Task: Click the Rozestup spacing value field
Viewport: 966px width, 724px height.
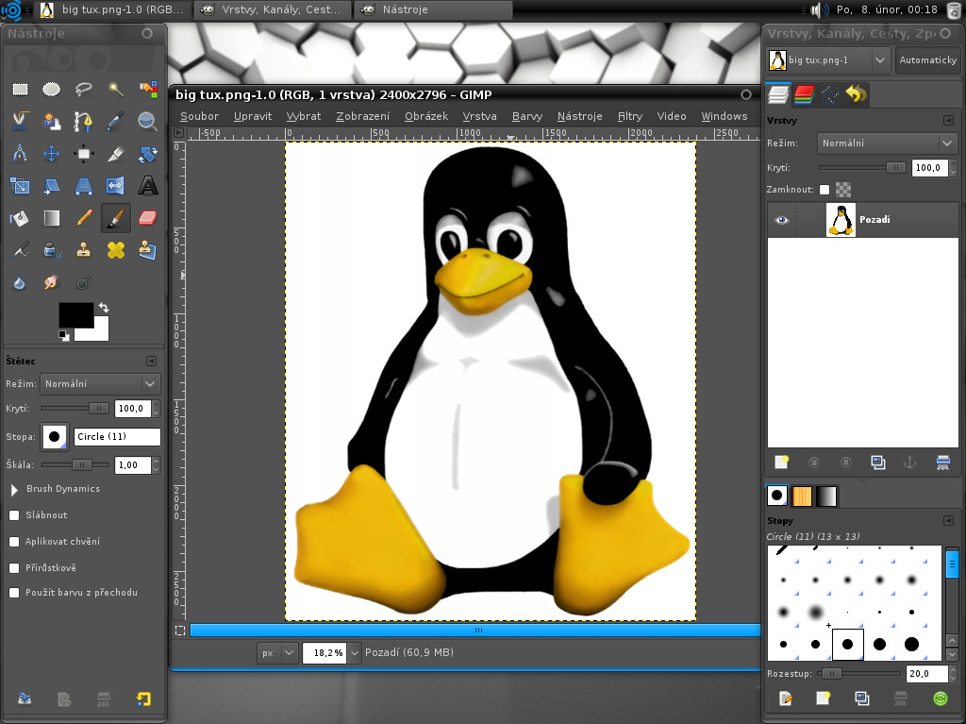Action: [926, 673]
